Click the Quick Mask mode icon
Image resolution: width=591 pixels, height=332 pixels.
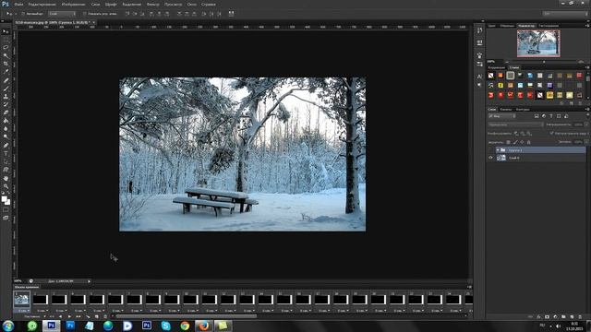click(x=6, y=210)
